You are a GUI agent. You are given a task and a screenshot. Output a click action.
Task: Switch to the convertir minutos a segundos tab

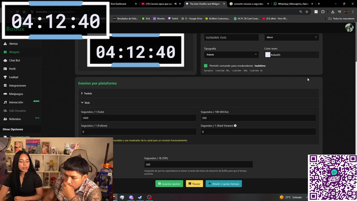[249, 4]
